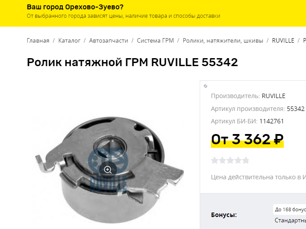Open the Каталог breadcrumb
This screenshot has height=229, width=306.
pyautogui.click(x=69, y=40)
